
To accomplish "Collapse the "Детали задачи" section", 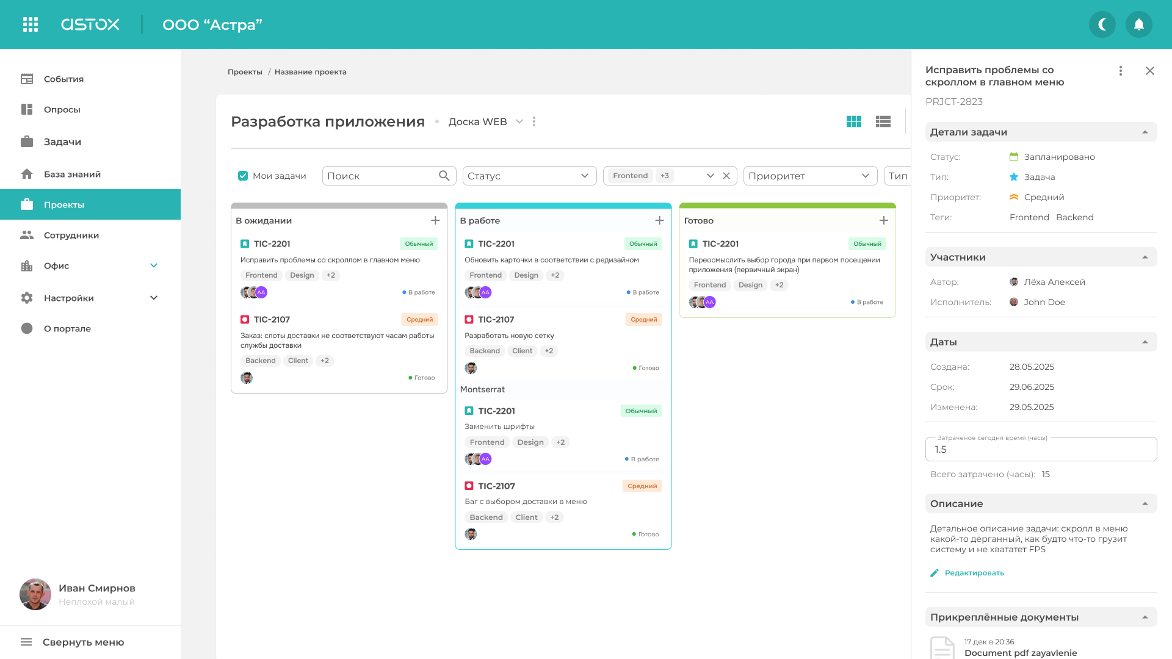I will point(1145,132).
